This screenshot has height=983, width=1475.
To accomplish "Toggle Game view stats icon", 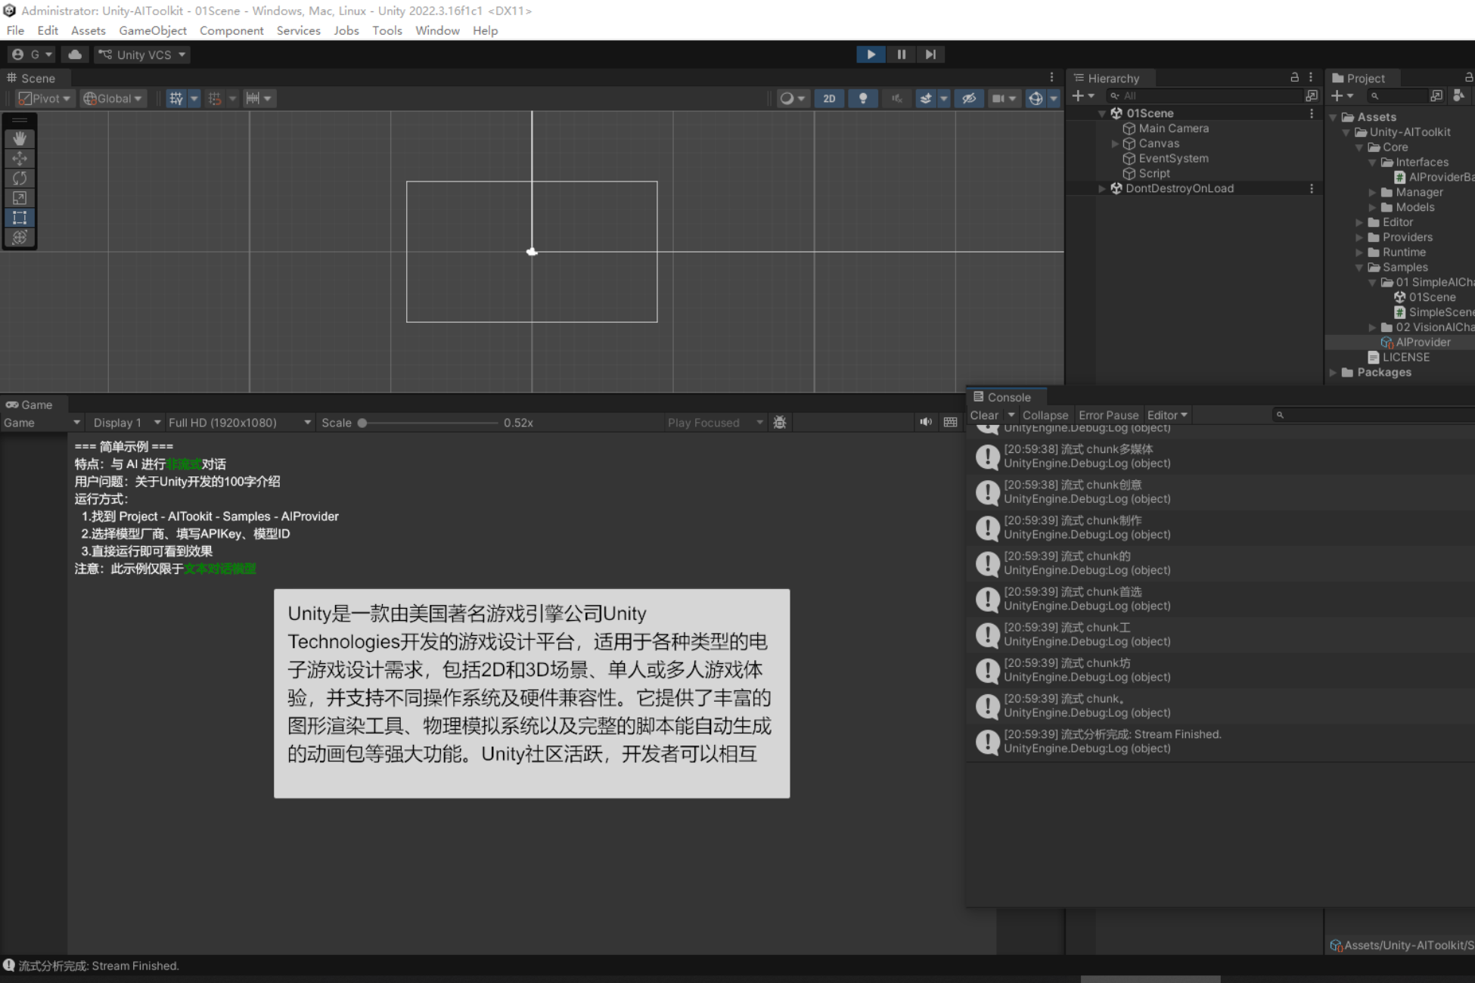I will (x=951, y=422).
